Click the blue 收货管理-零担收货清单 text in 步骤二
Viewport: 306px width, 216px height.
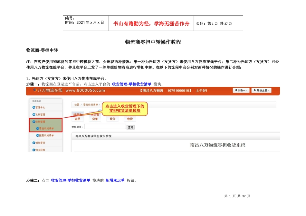click(x=71, y=180)
